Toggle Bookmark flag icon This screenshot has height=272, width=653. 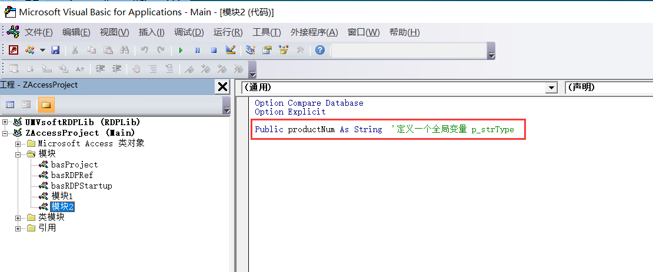pos(189,69)
